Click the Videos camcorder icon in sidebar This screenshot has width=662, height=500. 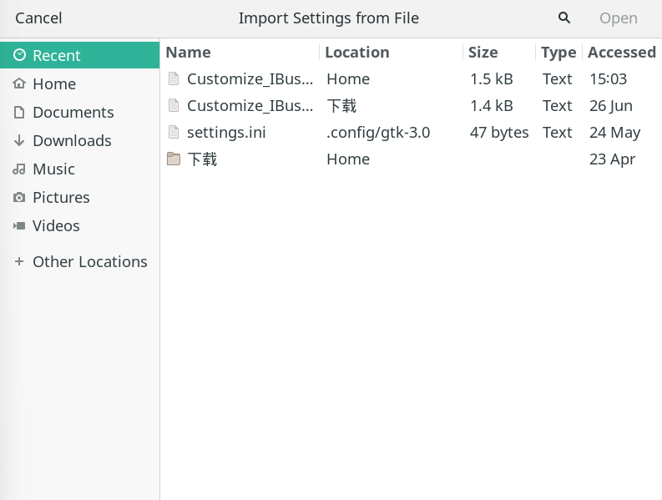[x=19, y=226]
